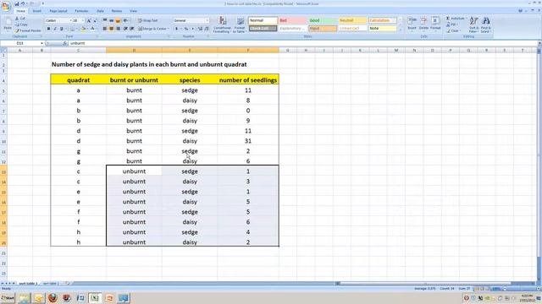Toggle horizontal Center alignment
Image resolution: width=542 pixels, height=304 pixels.
[111, 29]
